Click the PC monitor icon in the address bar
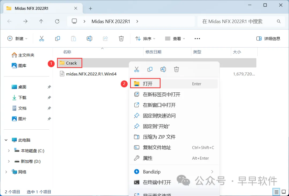This screenshot has width=289, height=196. [x=74, y=21]
